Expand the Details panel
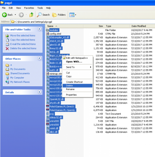155x157 pixels. click(x=39, y=92)
